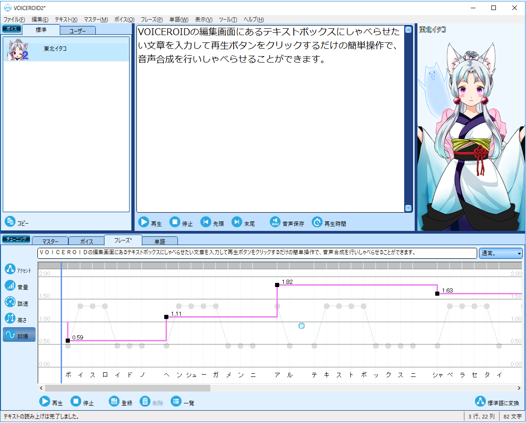The height and width of the screenshot is (423, 526).
Task: Switch to the 単語 tuning tab
Action: pos(160,241)
